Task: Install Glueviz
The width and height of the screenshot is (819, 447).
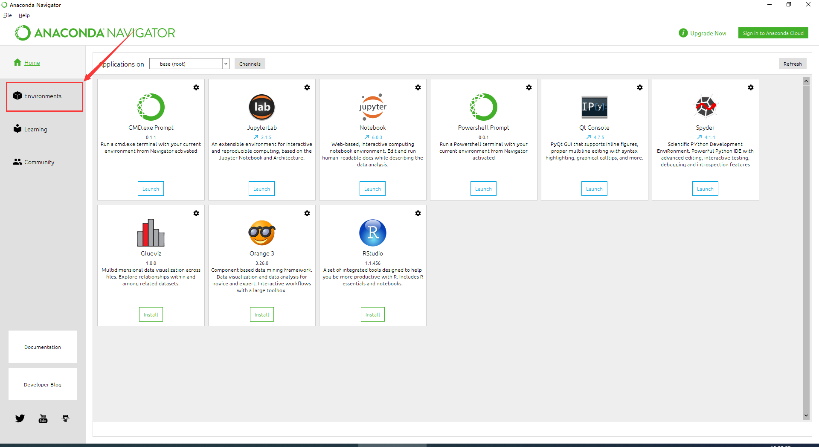Action: tap(151, 315)
